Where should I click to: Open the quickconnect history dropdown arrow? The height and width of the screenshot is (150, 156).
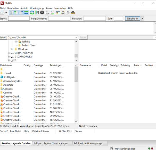point(142,19)
